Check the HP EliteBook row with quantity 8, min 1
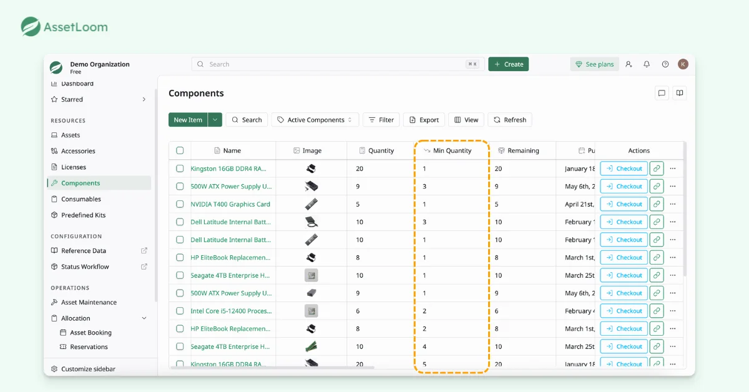Image resolution: width=749 pixels, height=392 pixels. pos(180,257)
